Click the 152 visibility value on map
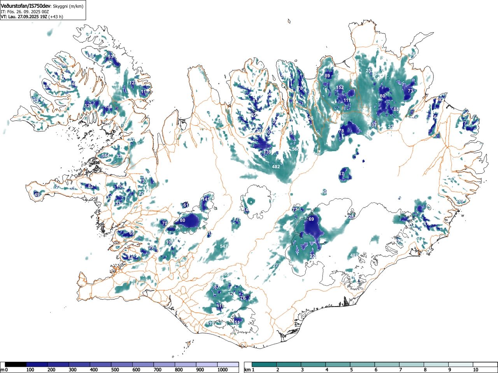The height and width of the screenshot is (373, 498). pyautogui.click(x=340, y=87)
